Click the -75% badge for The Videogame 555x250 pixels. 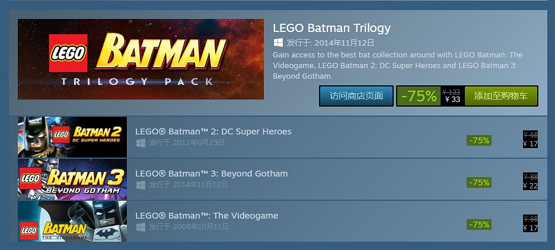point(479,225)
